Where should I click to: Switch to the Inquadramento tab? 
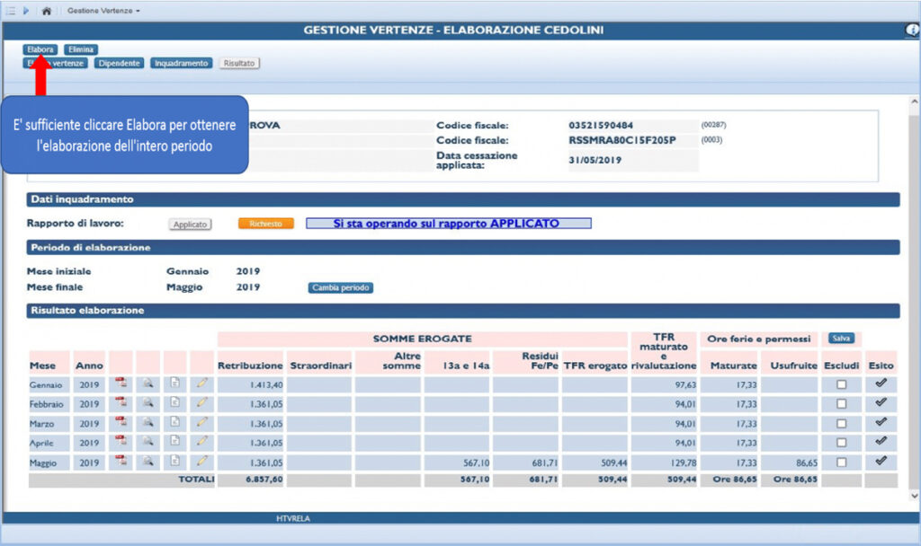pyautogui.click(x=182, y=64)
